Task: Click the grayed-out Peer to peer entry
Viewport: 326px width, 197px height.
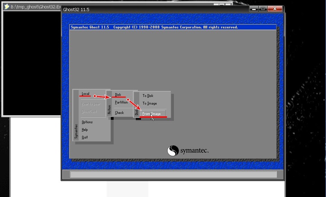Action: point(90,104)
